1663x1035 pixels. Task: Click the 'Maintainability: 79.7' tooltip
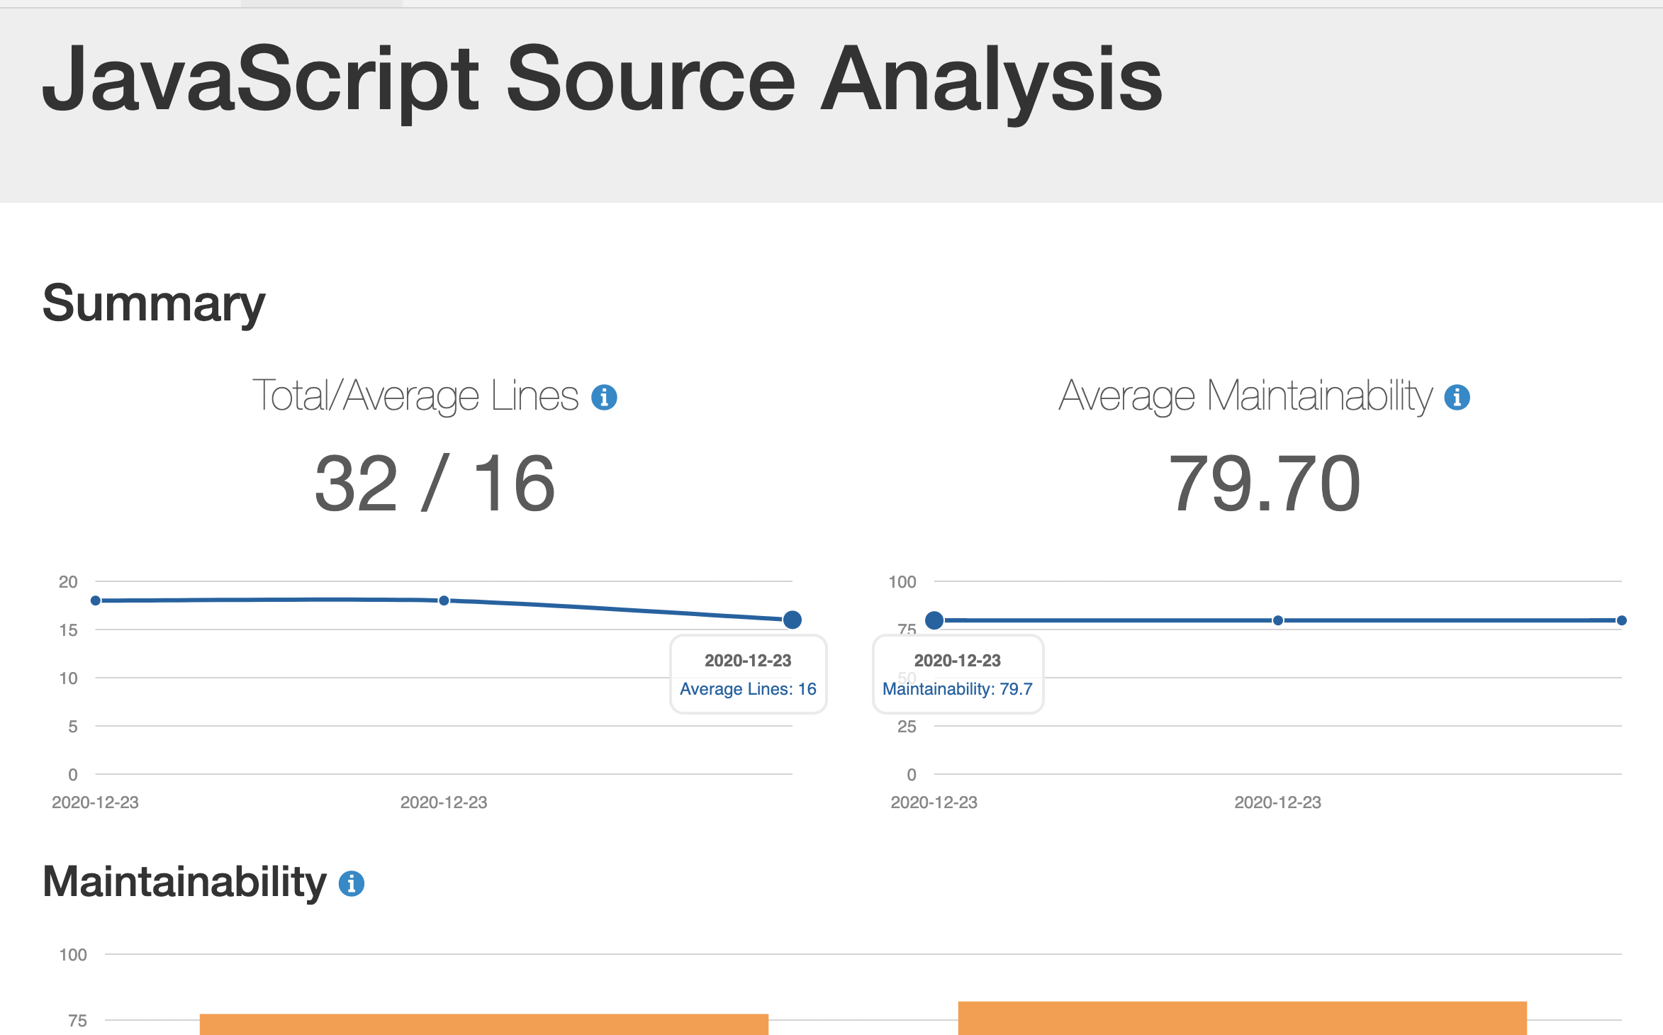click(957, 688)
